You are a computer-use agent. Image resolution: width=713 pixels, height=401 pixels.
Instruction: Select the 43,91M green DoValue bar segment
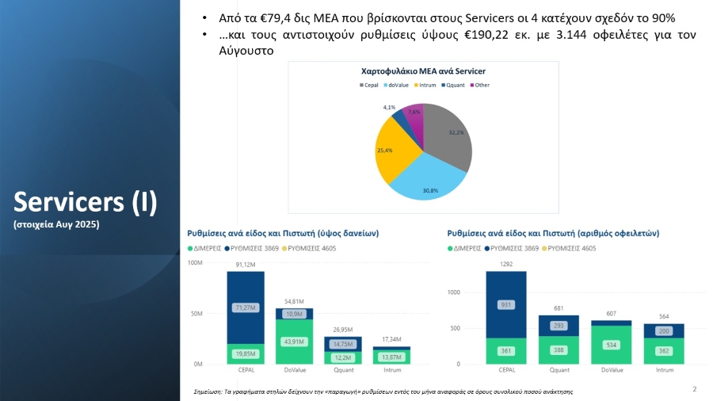pyautogui.click(x=294, y=342)
